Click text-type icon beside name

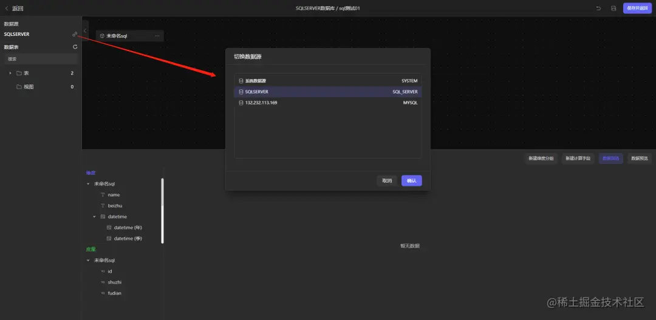[x=103, y=195]
